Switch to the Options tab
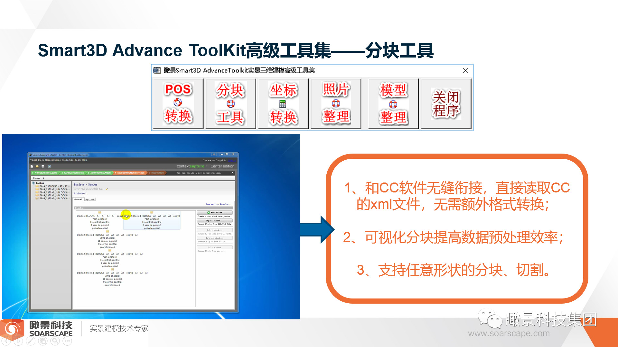The image size is (618, 347). (90, 200)
